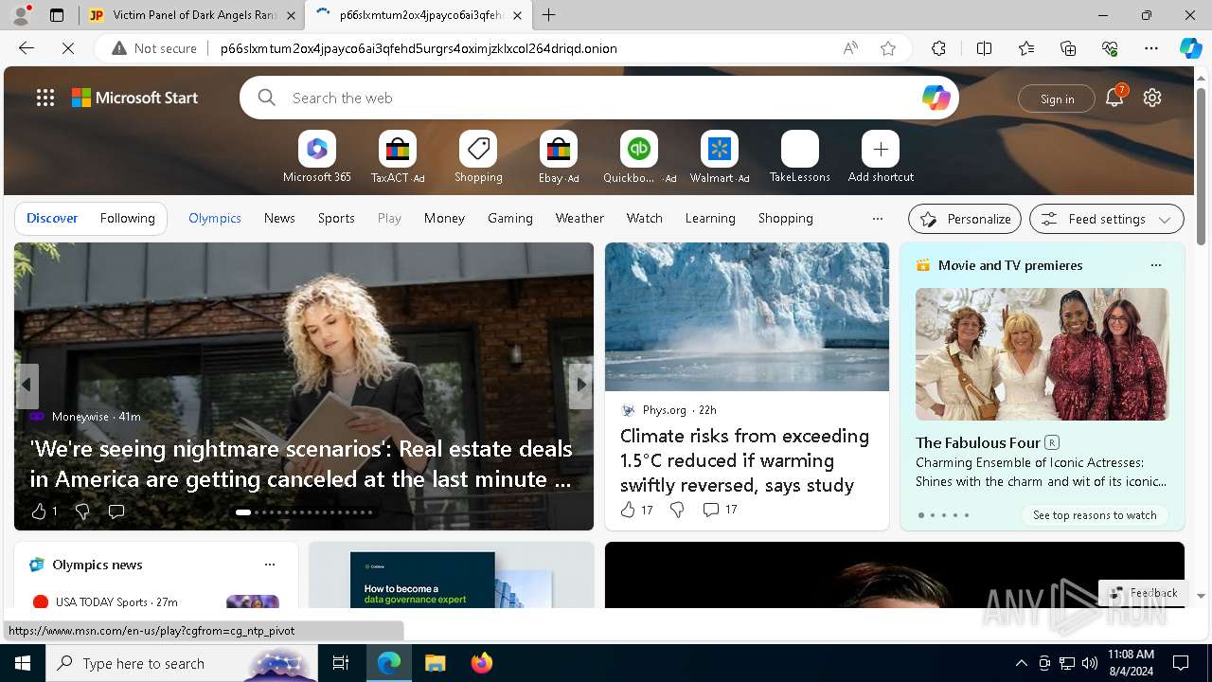The height and width of the screenshot is (682, 1212).
Task: Open Windows Start menu
Action: pyautogui.click(x=23, y=663)
